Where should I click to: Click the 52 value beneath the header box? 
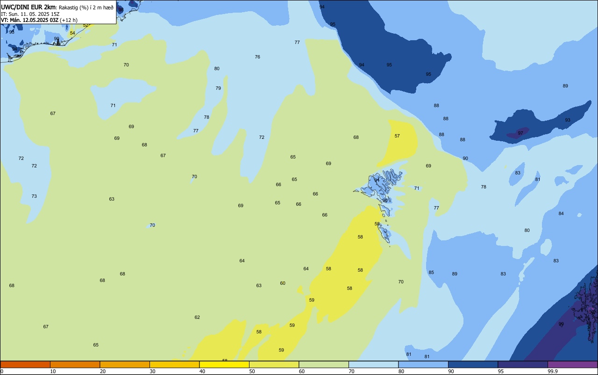pos(85,25)
